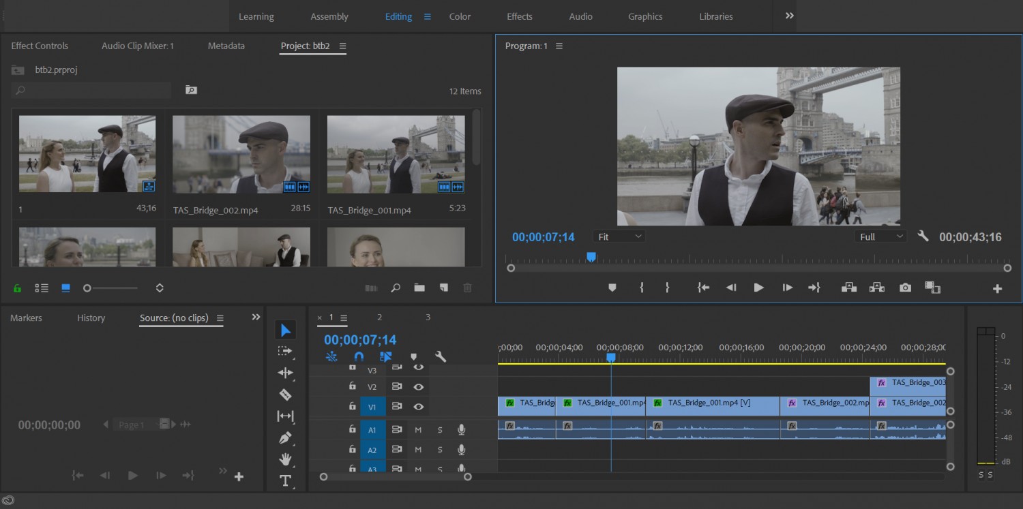Select the Slip tool
This screenshot has width=1023, height=509.
tap(285, 416)
